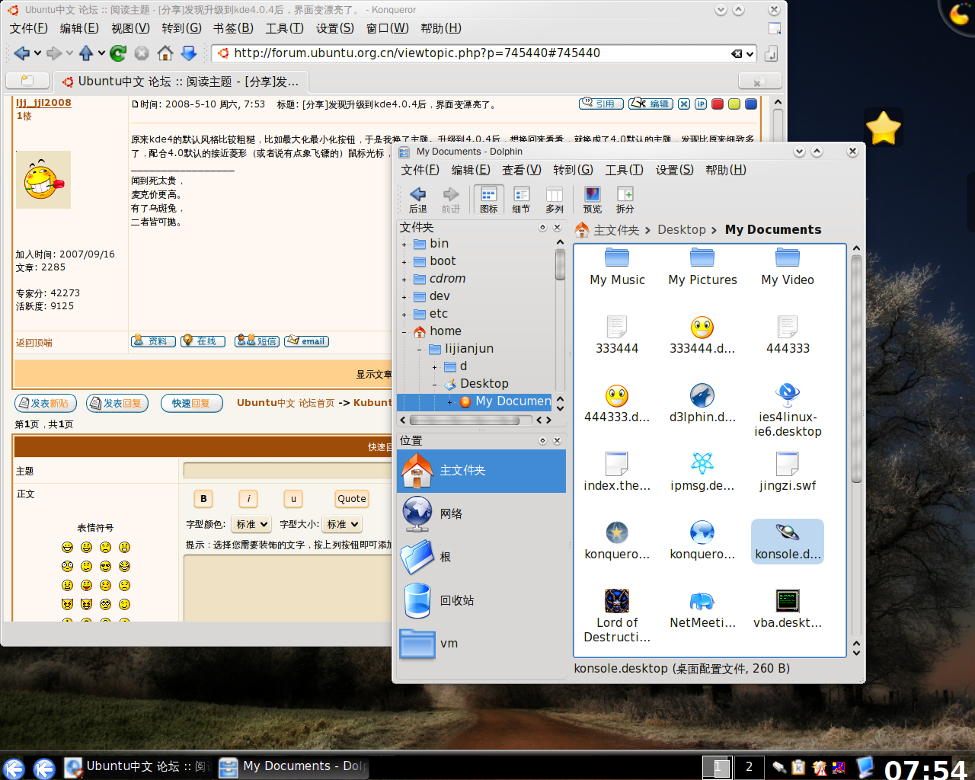Switch Dolphin to Icons (图标) view

click(488, 200)
